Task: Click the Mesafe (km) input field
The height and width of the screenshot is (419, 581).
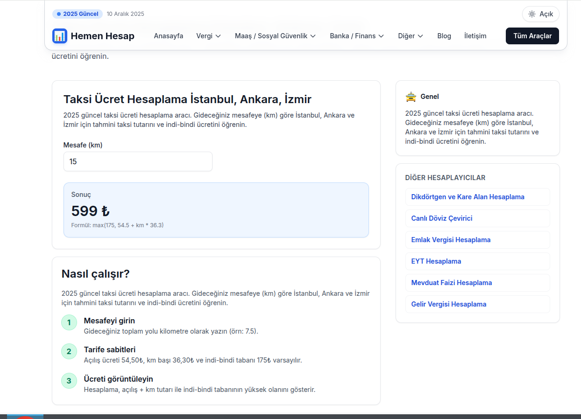Action: point(137,161)
